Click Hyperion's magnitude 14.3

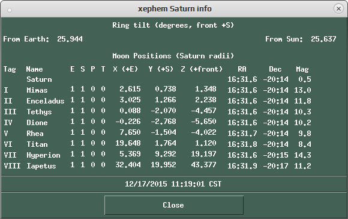[303, 155]
